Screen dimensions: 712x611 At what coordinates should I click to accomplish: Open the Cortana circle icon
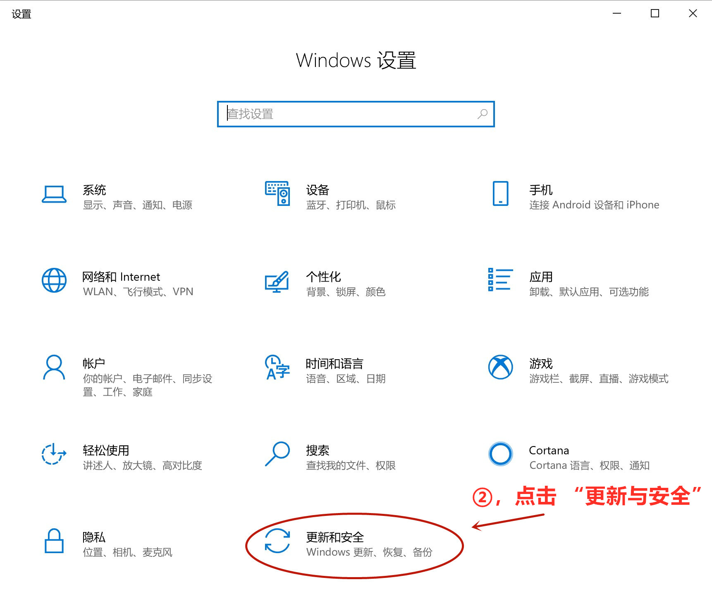500,454
